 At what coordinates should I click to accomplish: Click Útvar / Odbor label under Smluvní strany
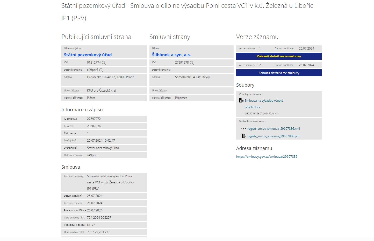click(x=160, y=91)
